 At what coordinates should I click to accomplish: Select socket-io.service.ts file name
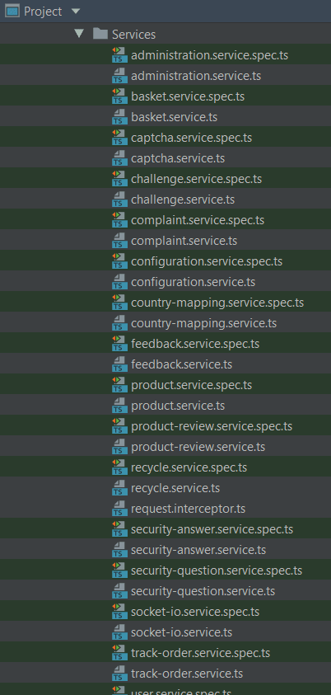181,632
